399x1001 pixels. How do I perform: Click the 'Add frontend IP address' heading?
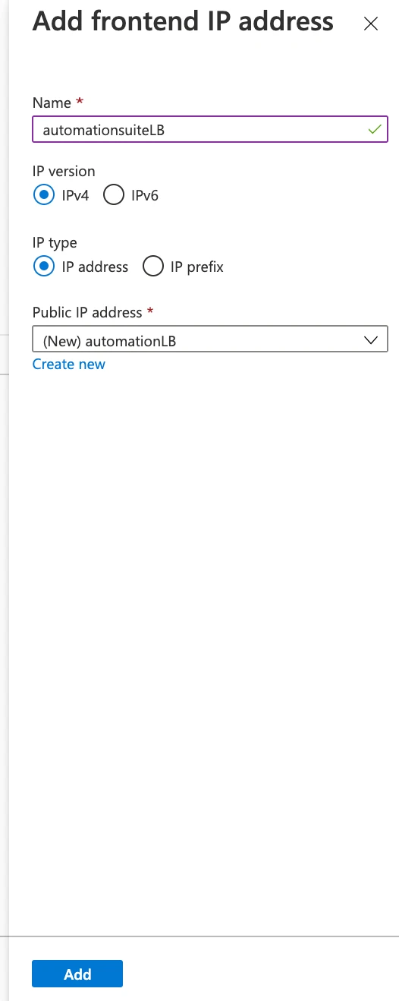pos(183,21)
